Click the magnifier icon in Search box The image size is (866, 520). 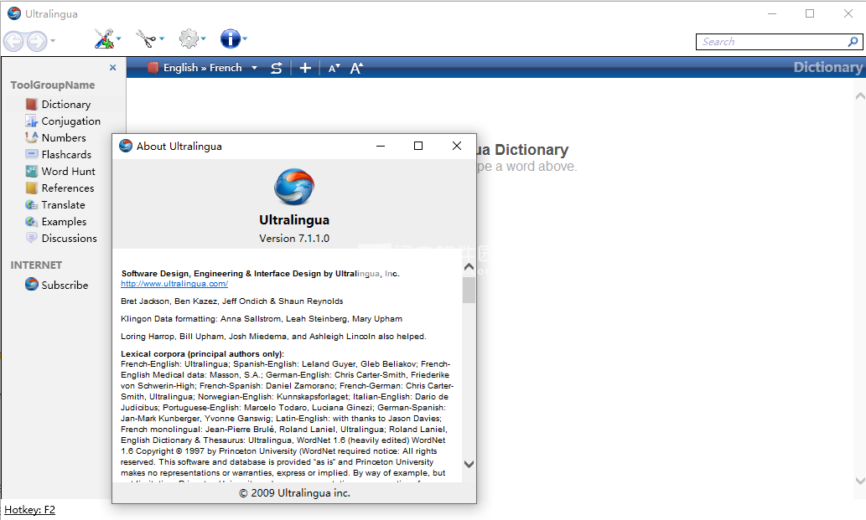click(853, 41)
